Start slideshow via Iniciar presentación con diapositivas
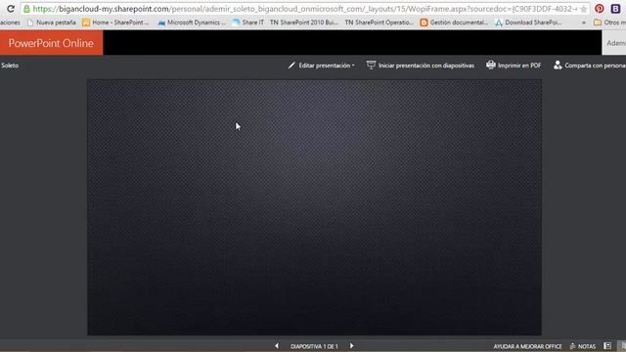626x352 pixels. 421,66
